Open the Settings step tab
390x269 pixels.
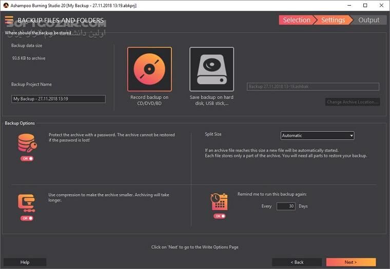point(333,20)
